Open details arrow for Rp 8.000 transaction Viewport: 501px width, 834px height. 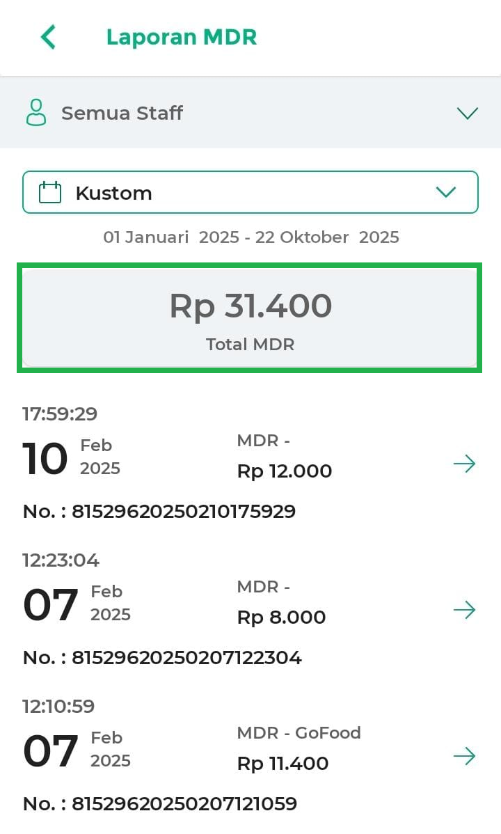click(464, 611)
